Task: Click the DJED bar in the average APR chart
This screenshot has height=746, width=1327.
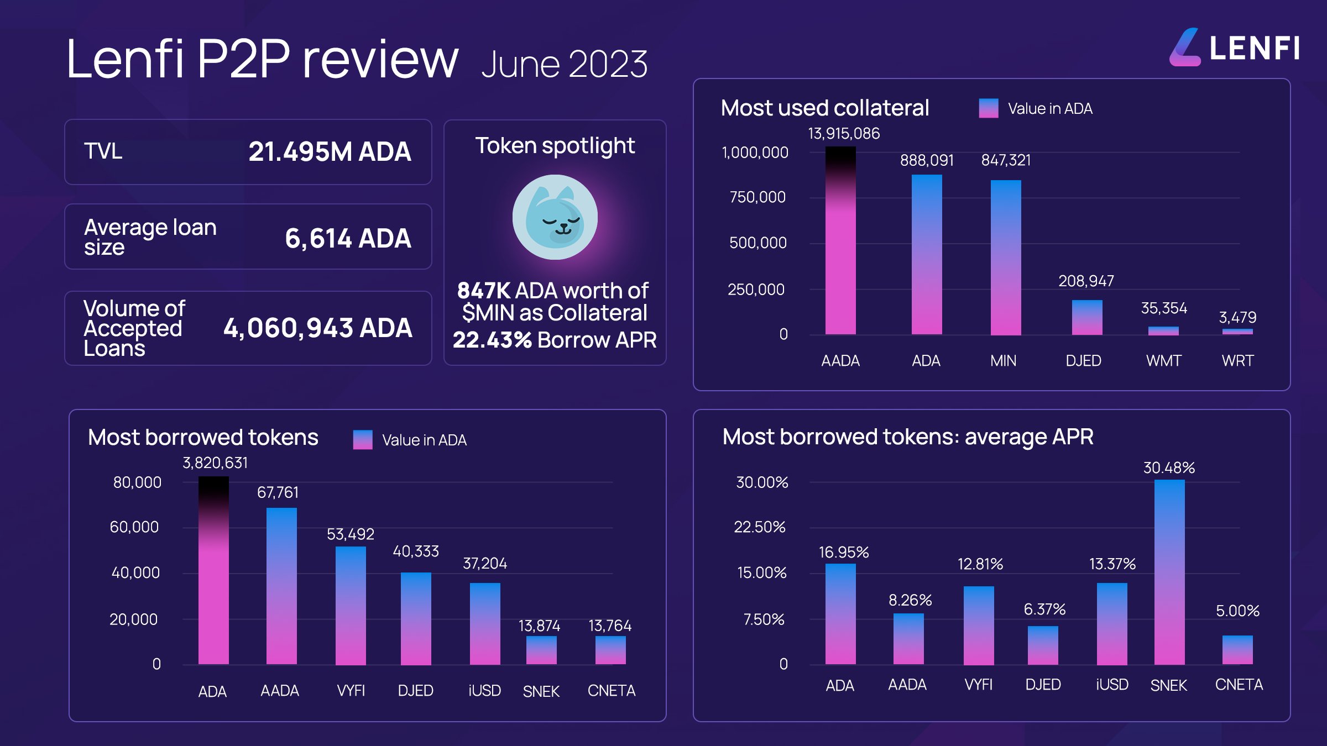Action: [1043, 645]
